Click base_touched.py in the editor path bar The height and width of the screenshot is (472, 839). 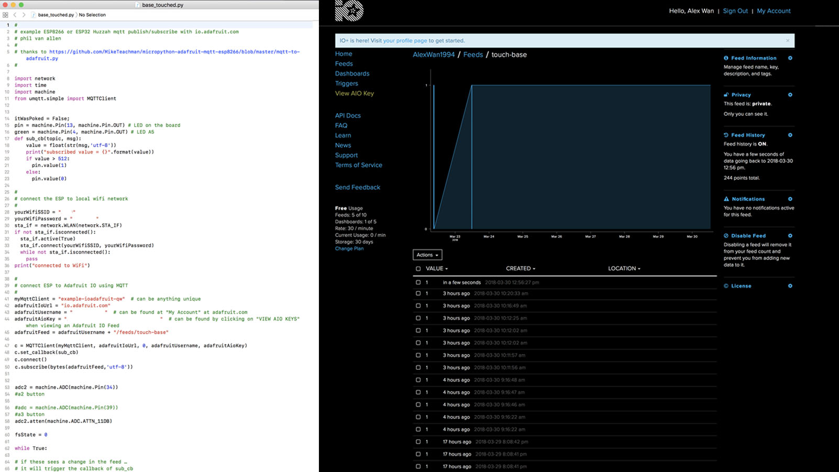point(56,15)
